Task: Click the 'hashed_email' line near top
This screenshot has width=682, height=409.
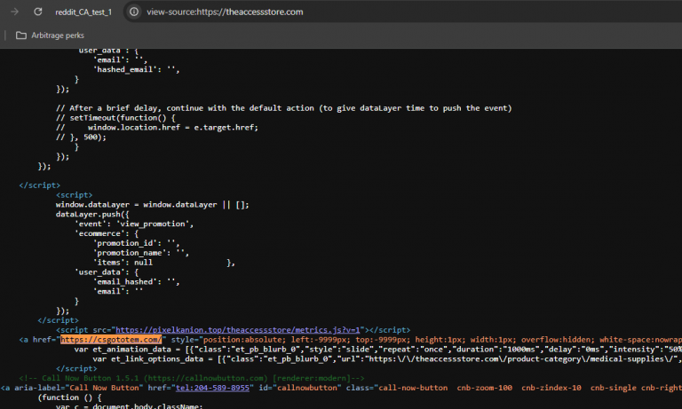Action: tap(136, 69)
